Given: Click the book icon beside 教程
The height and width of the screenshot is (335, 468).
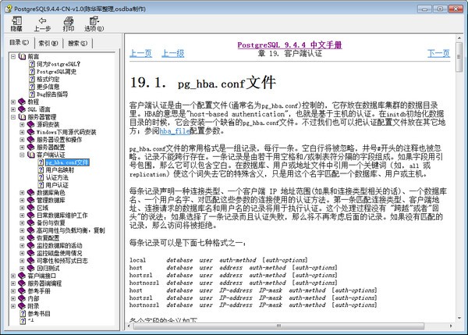Looking at the screenshot, I should [22, 102].
